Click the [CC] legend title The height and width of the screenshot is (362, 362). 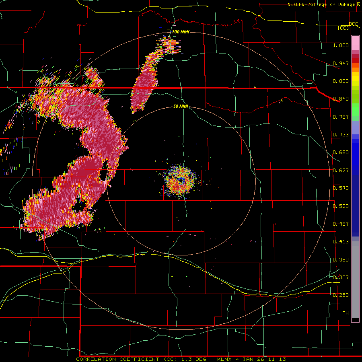pos(343,28)
